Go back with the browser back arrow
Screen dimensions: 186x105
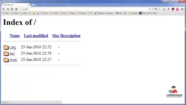[3, 9]
